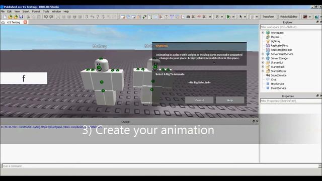Screen dimensions: 322x181
Task: Undock the Properties panel via float icon
Action: [317, 96]
